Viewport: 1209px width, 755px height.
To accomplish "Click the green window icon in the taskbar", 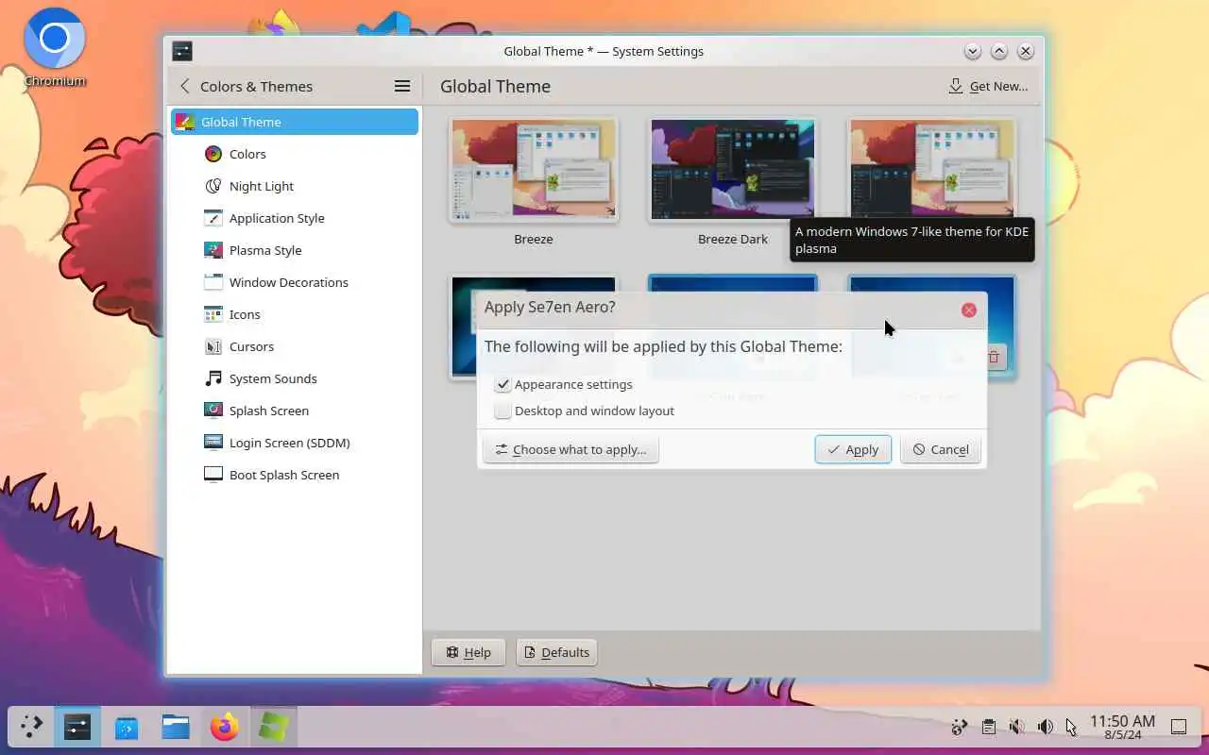I will (x=274, y=727).
